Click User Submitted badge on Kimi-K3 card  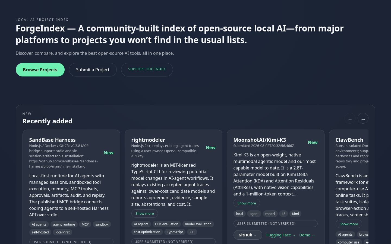[276, 224]
